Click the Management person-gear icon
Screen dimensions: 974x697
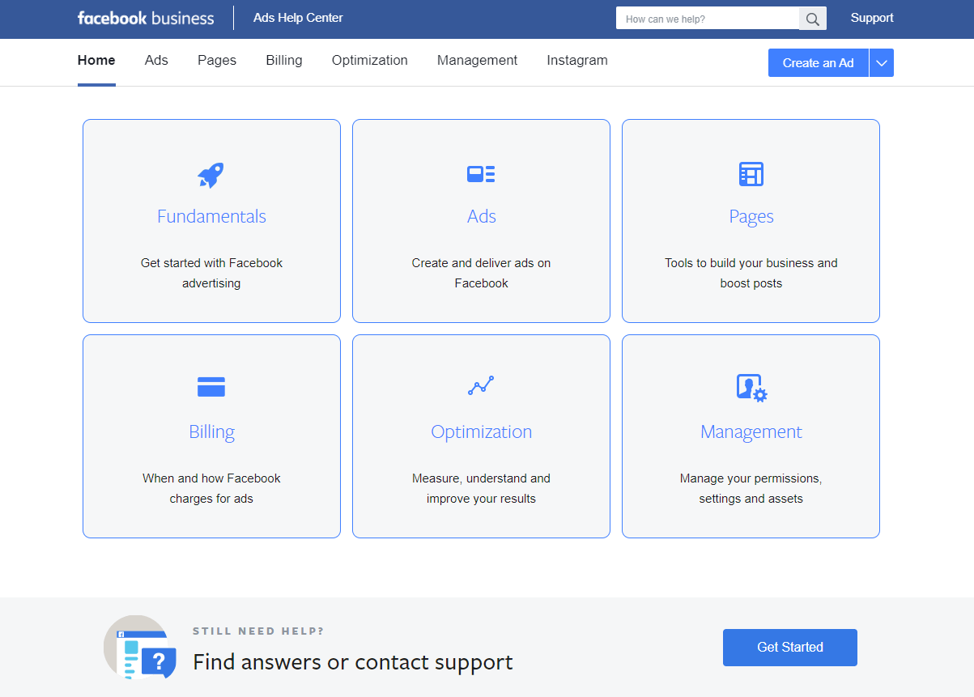751,388
